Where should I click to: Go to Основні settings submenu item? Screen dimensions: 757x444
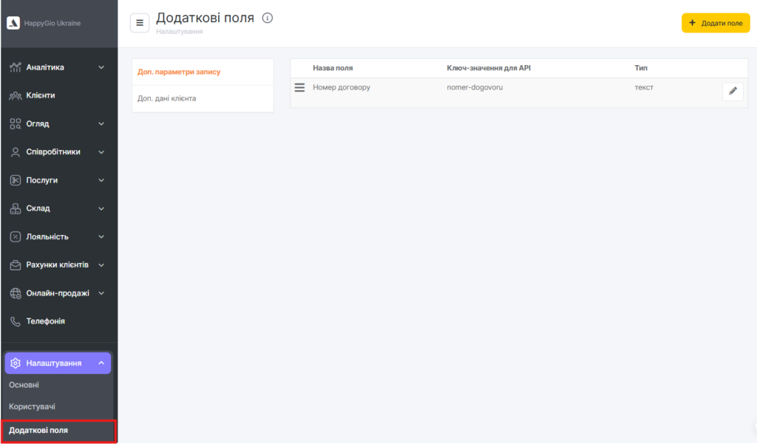(x=24, y=385)
